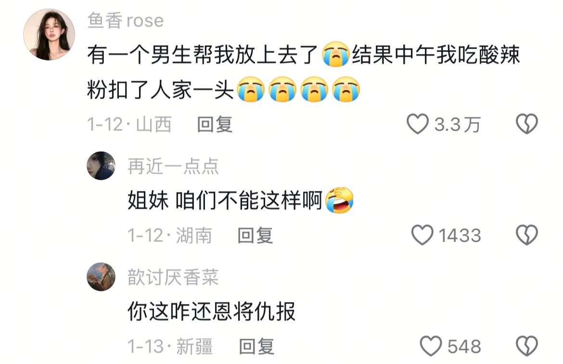This screenshot has width=563, height=364.
Task: Click the 548 like count
Action: click(464, 346)
